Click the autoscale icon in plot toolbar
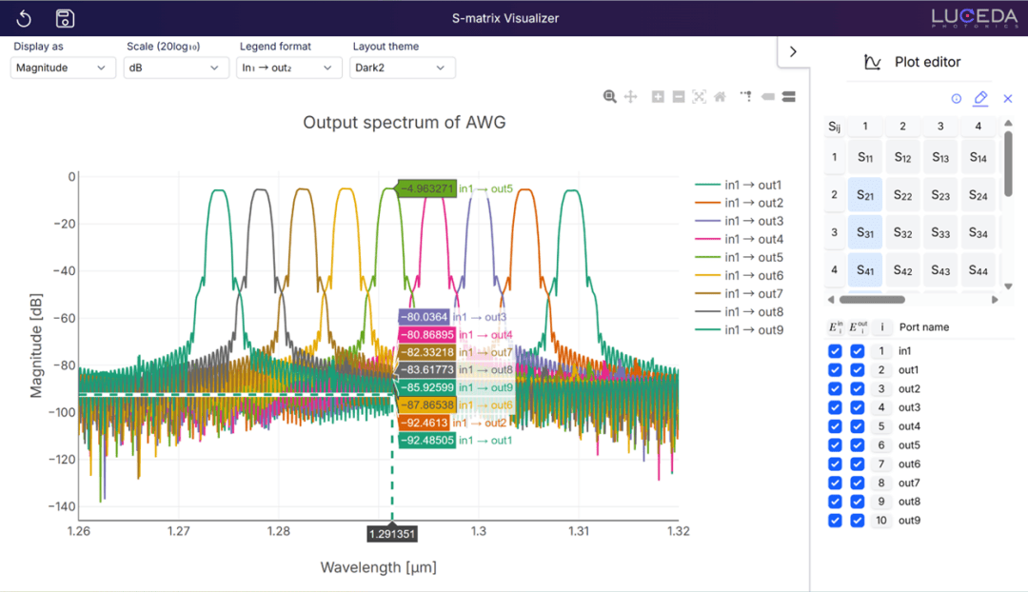The width and height of the screenshot is (1028, 592). tap(700, 96)
